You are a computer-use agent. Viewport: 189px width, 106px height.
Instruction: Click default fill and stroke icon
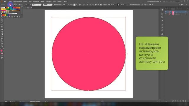coord(1,48)
